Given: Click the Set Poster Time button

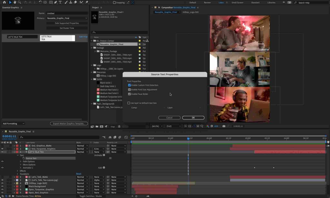Looking at the screenshot, I should pos(67,28).
